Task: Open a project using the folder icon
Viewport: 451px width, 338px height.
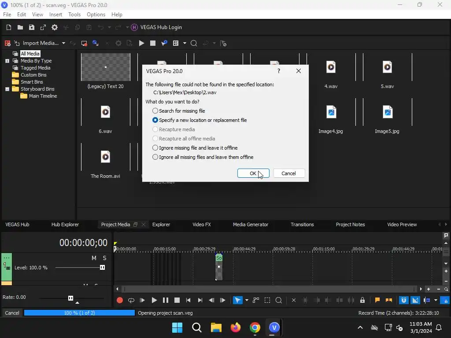Action: pos(20,27)
